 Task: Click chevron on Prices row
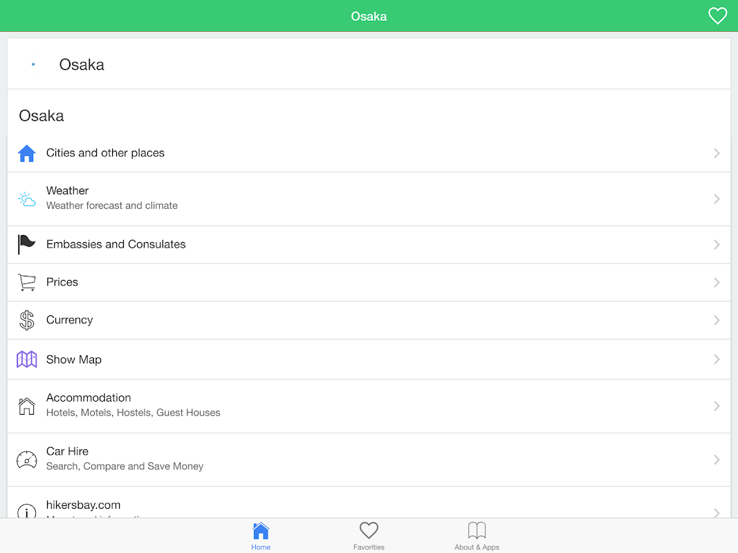pyautogui.click(x=717, y=282)
